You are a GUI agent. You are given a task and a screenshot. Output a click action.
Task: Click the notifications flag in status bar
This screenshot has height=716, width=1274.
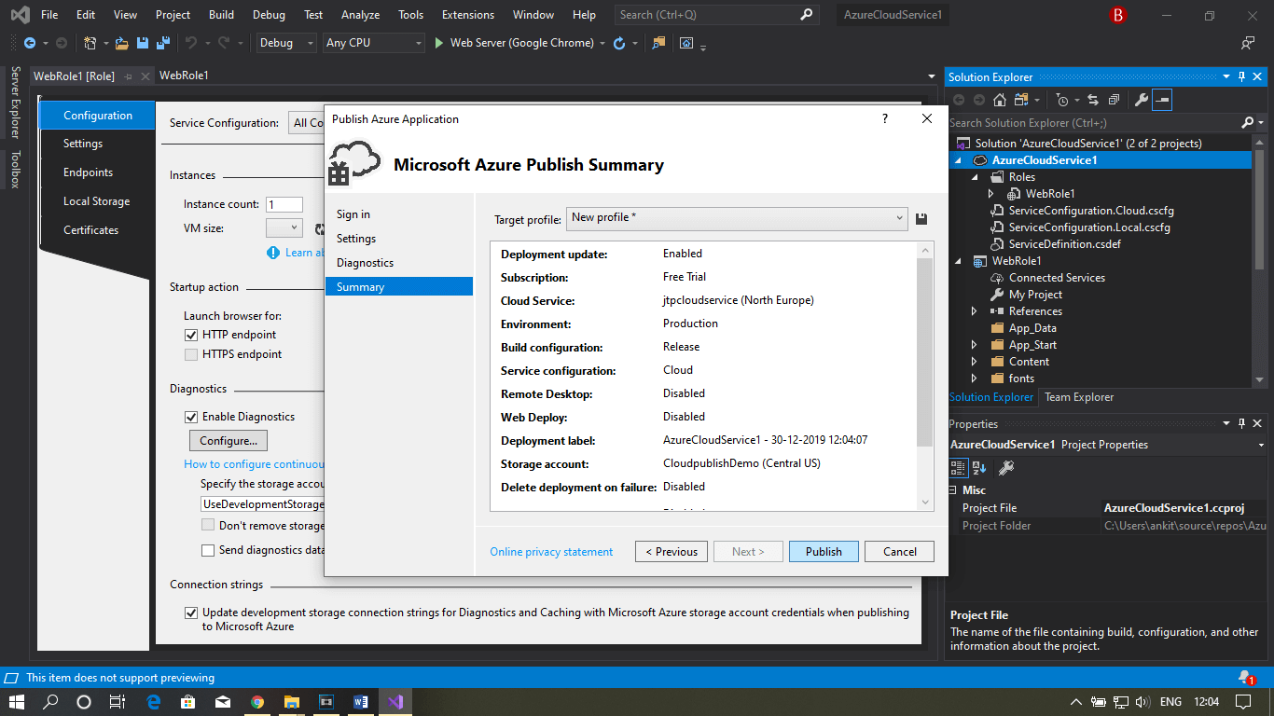point(1246,678)
